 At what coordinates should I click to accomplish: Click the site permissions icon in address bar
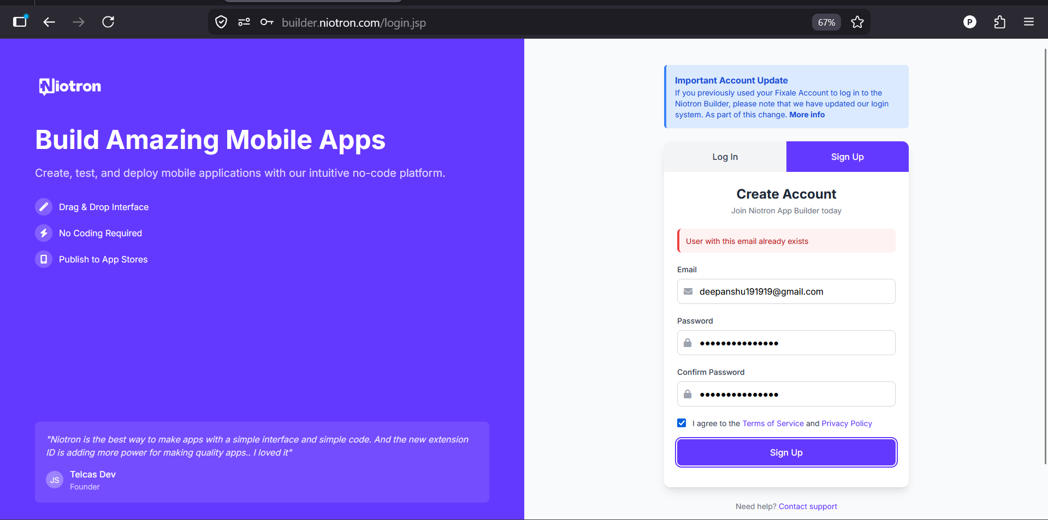[x=244, y=22]
